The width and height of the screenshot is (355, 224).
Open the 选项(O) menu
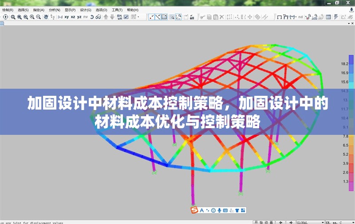102,10
